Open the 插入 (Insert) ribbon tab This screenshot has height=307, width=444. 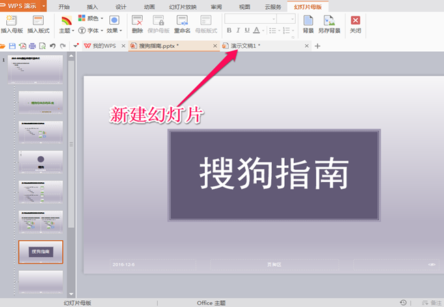92,7
